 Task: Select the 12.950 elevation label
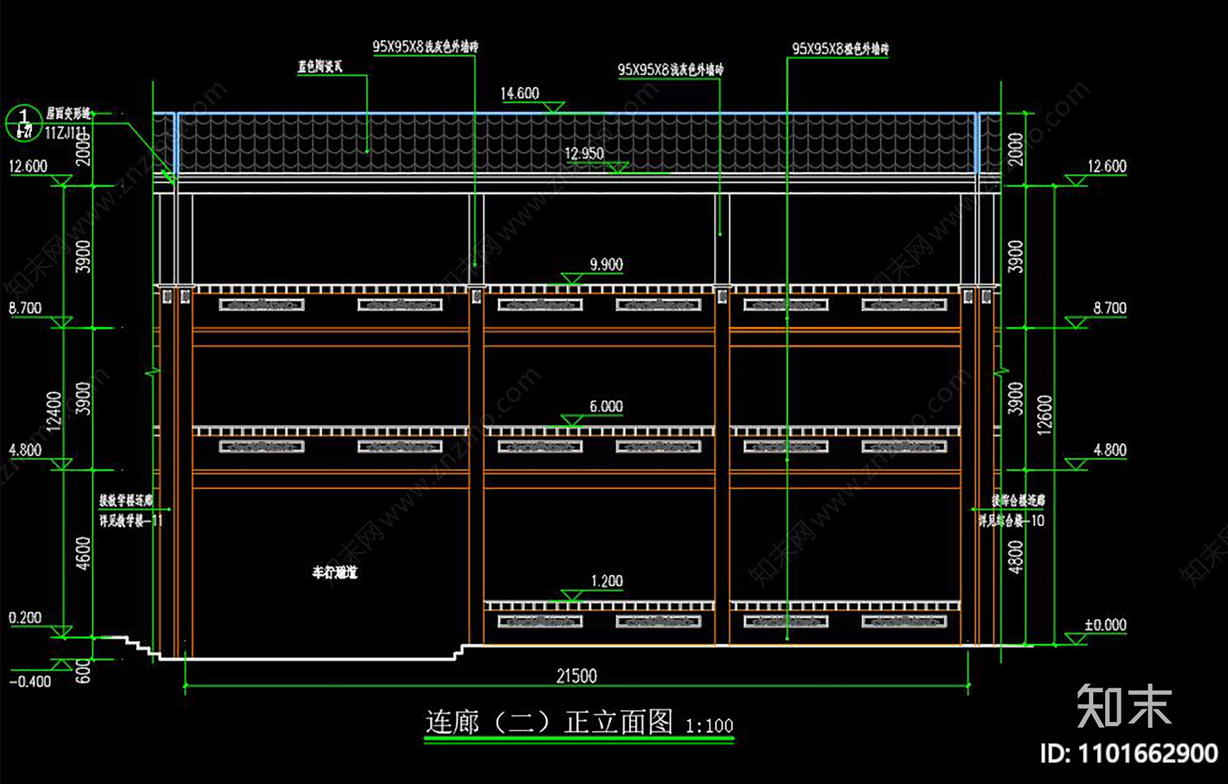pyautogui.click(x=584, y=154)
